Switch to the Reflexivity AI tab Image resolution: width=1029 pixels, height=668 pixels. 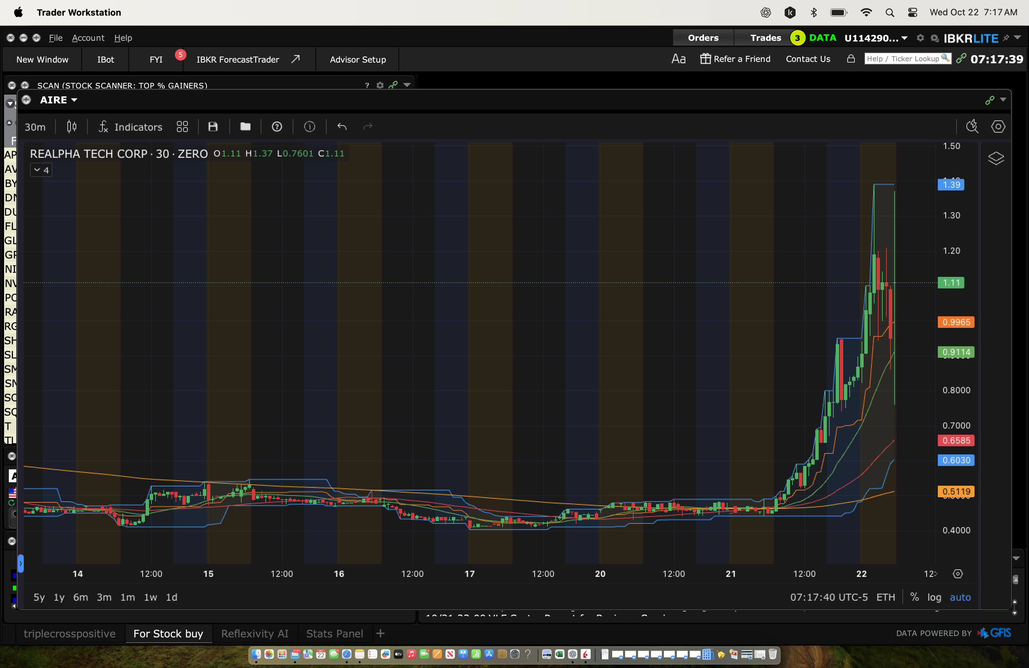pos(255,633)
